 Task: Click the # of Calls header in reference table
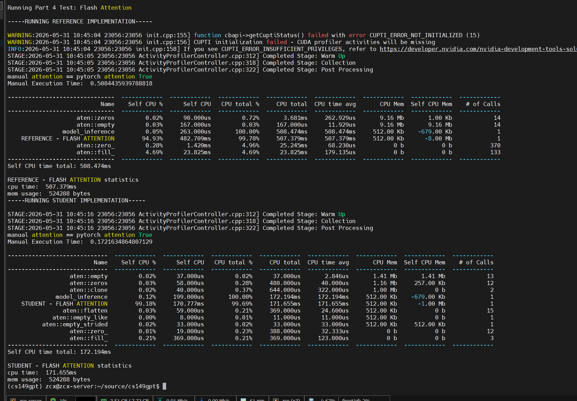tap(483, 104)
